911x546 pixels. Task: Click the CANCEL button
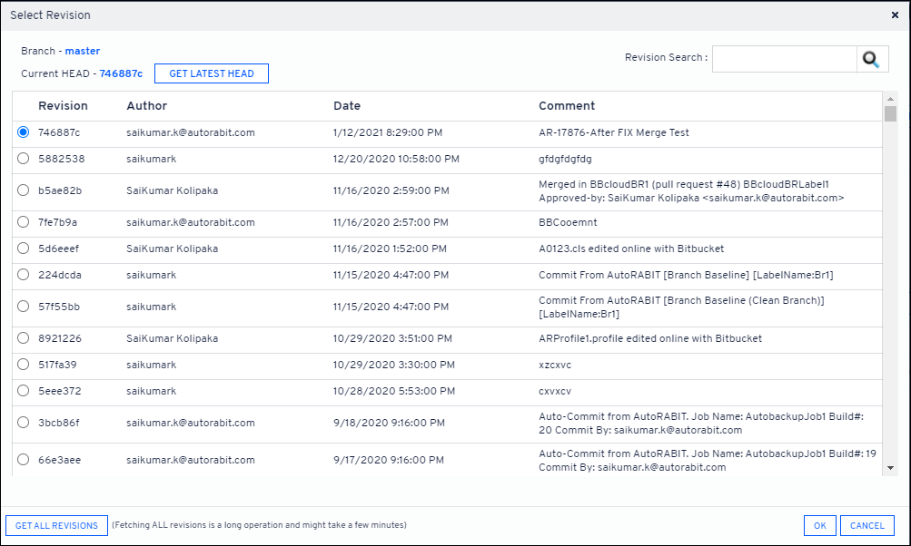click(866, 525)
